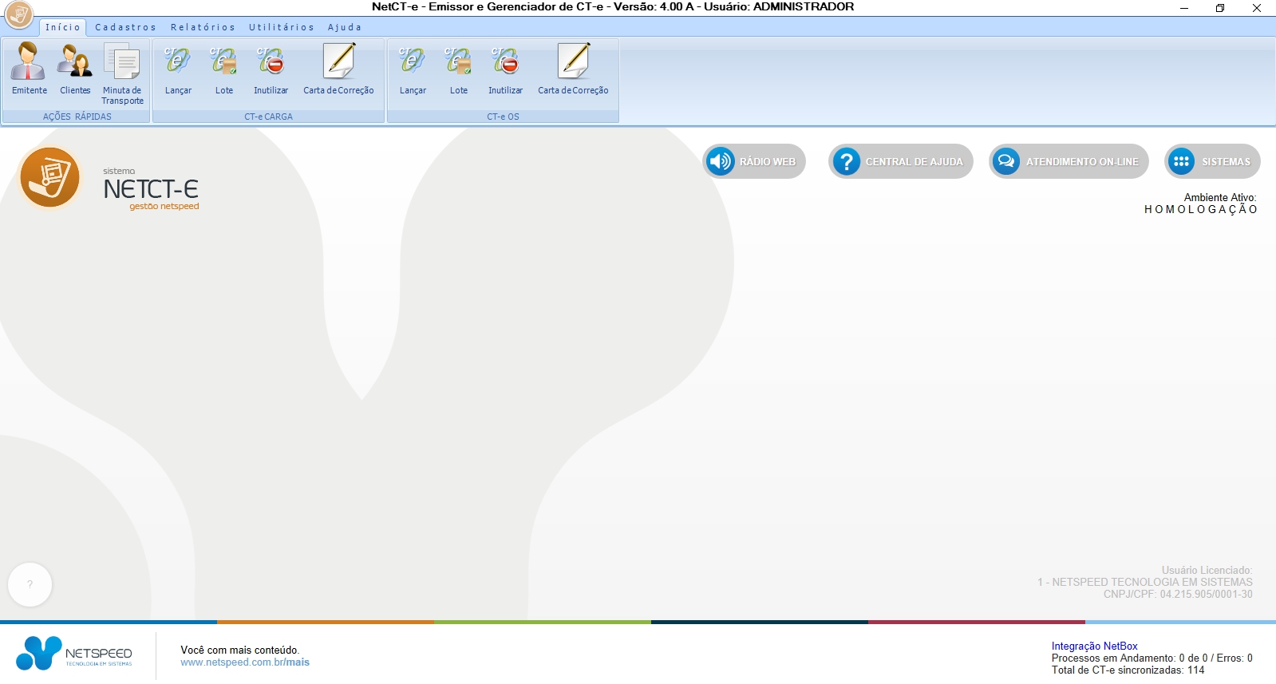The height and width of the screenshot is (684, 1276).
Task: Open the Relatórios ribbon tab
Action: [x=203, y=27]
